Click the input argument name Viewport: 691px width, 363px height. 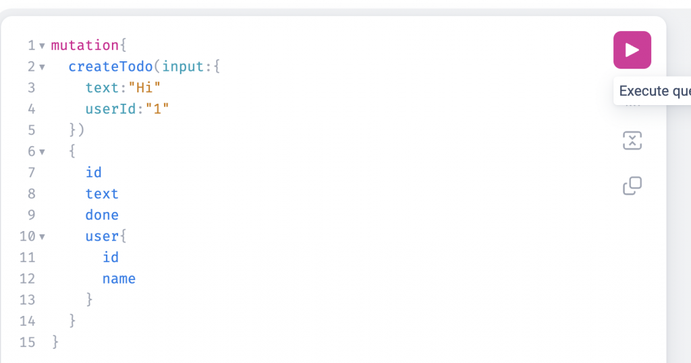(x=183, y=67)
